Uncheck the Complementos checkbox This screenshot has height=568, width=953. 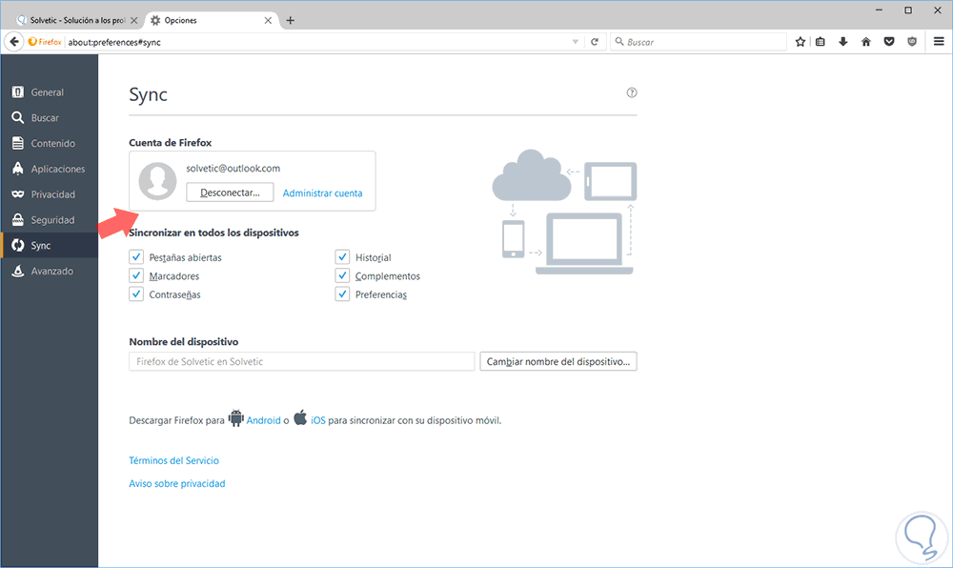[x=342, y=275]
